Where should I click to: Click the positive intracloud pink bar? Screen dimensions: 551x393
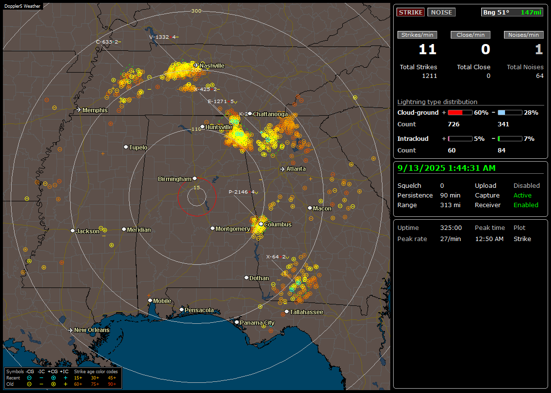pos(460,139)
